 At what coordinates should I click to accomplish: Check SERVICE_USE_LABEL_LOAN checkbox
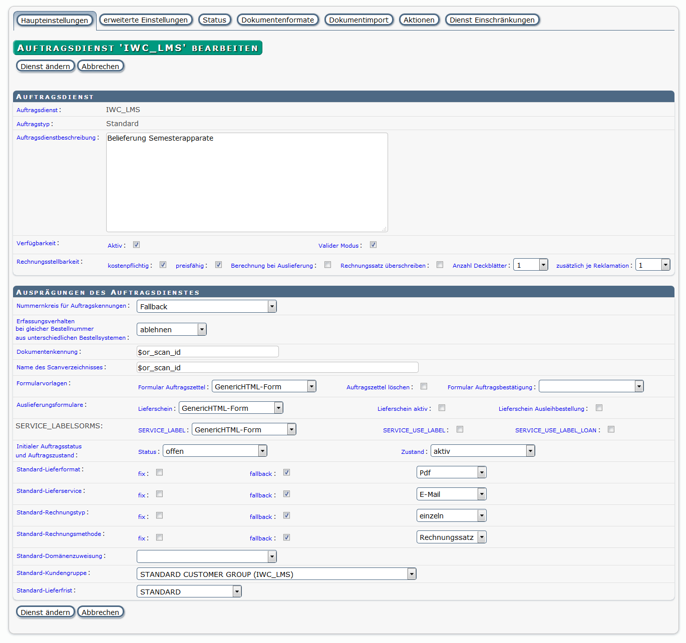point(611,429)
